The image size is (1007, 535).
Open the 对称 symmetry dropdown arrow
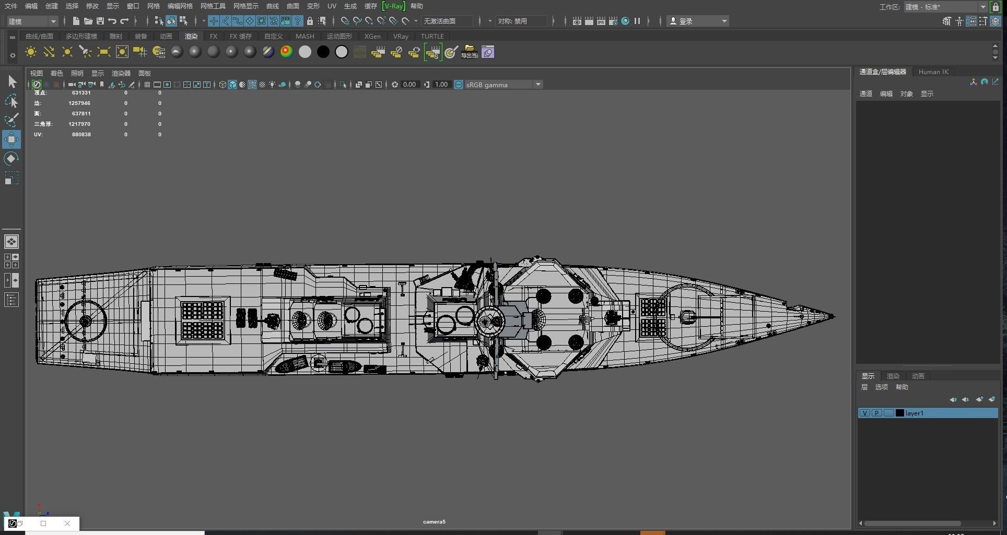(x=490, y=21)
